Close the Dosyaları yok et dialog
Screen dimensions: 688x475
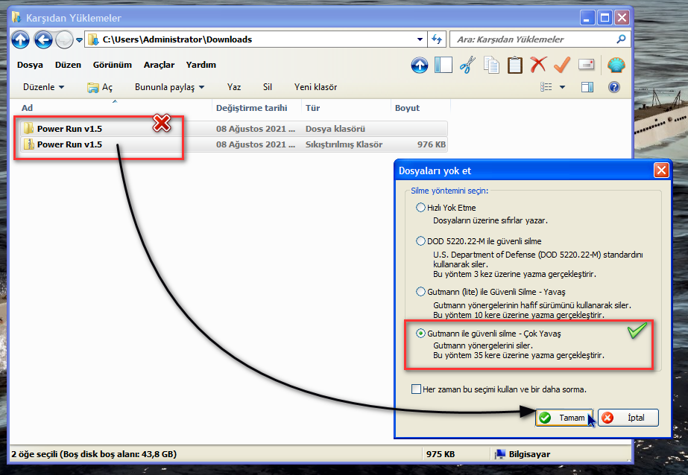(661, 170)
